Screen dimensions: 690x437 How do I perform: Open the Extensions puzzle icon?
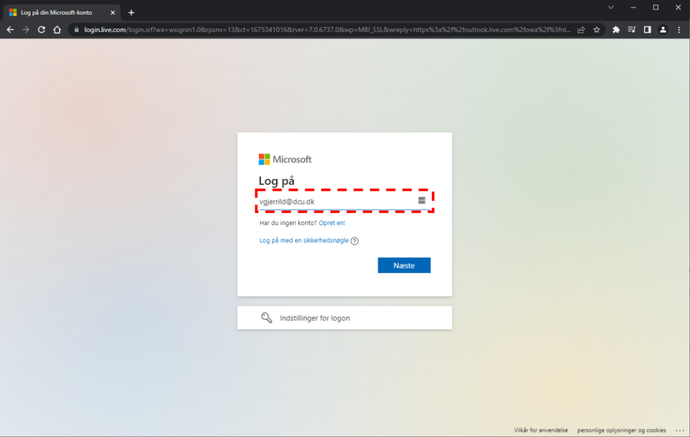616,30
